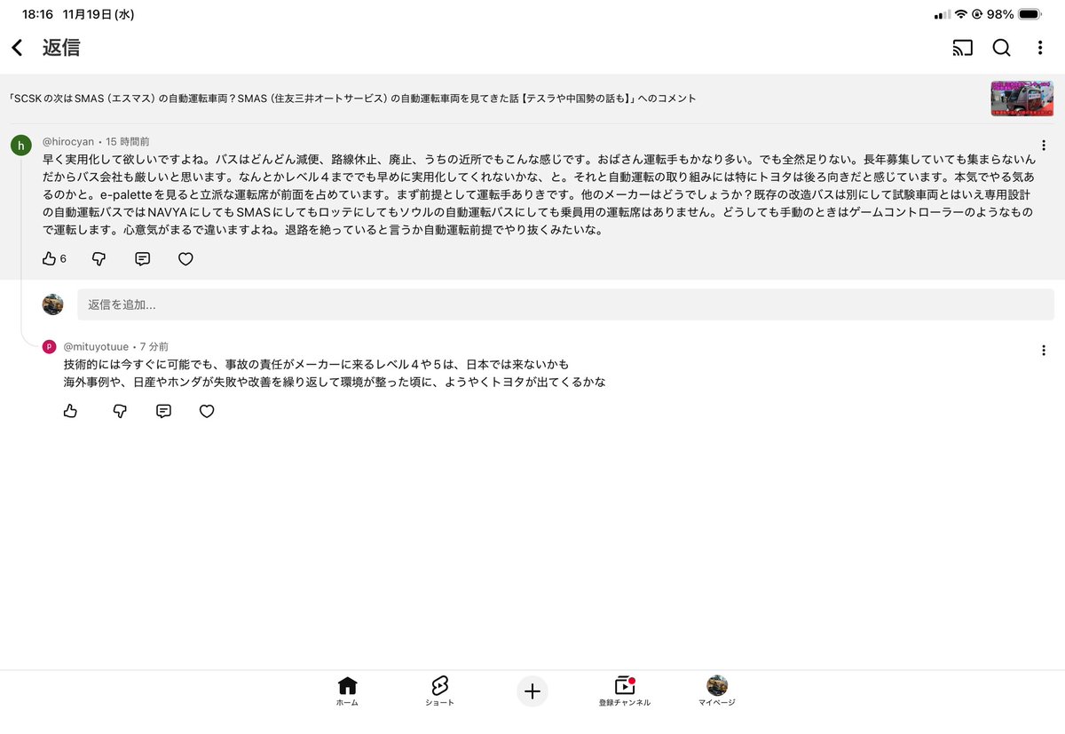
Task: Heart @hirocyan's comment
Action: 185,258
